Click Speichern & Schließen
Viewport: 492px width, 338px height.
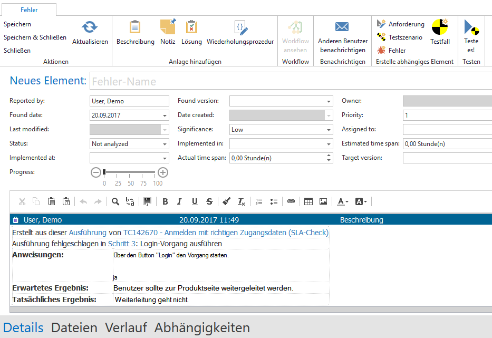pos(35,37)
